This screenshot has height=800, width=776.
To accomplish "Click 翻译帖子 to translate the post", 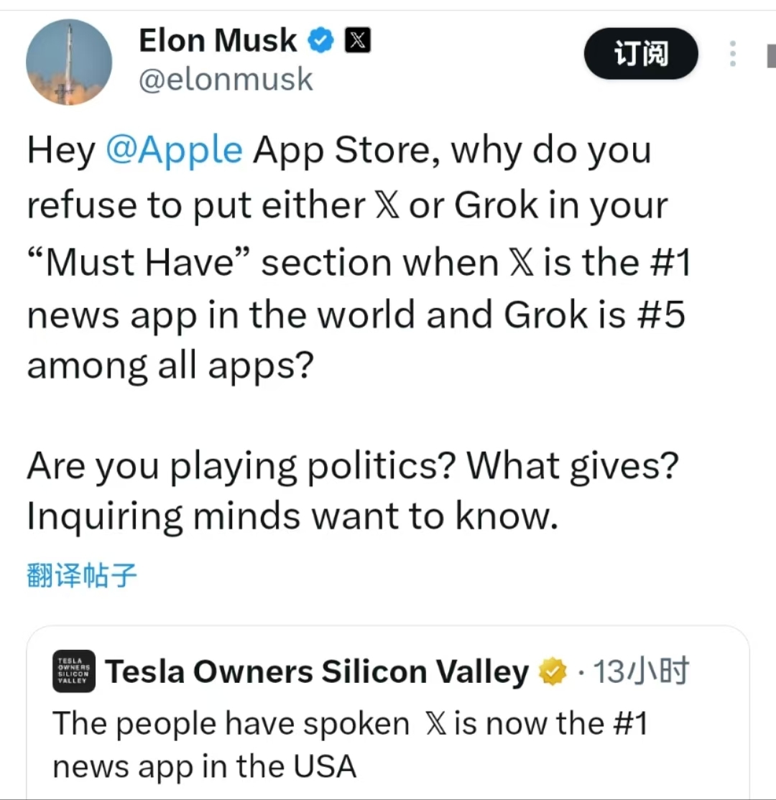I will click(x=81, y=576).
